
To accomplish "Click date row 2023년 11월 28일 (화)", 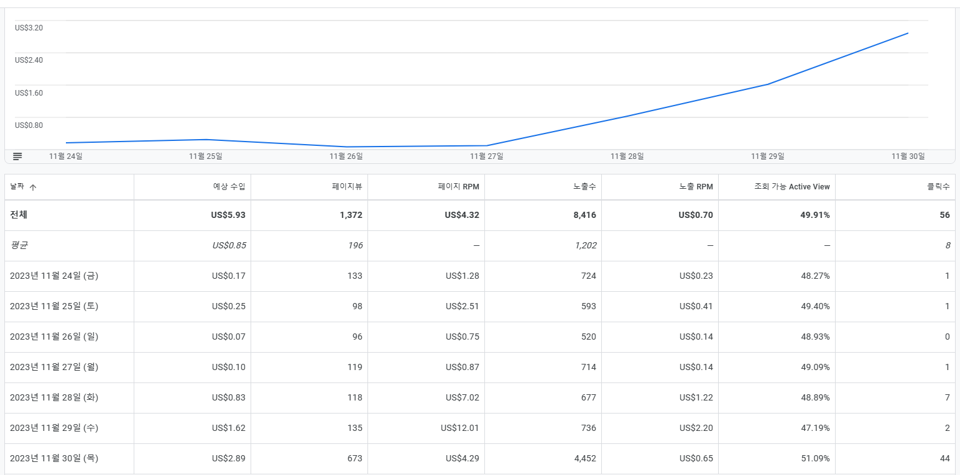I will pyautogui.click(x=54, y=397).
